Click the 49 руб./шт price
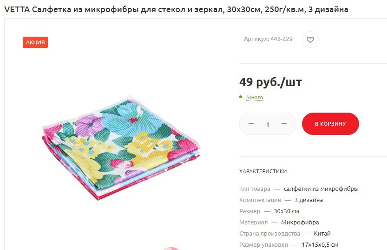Screen dimensions: 387x250 (270, 82)
